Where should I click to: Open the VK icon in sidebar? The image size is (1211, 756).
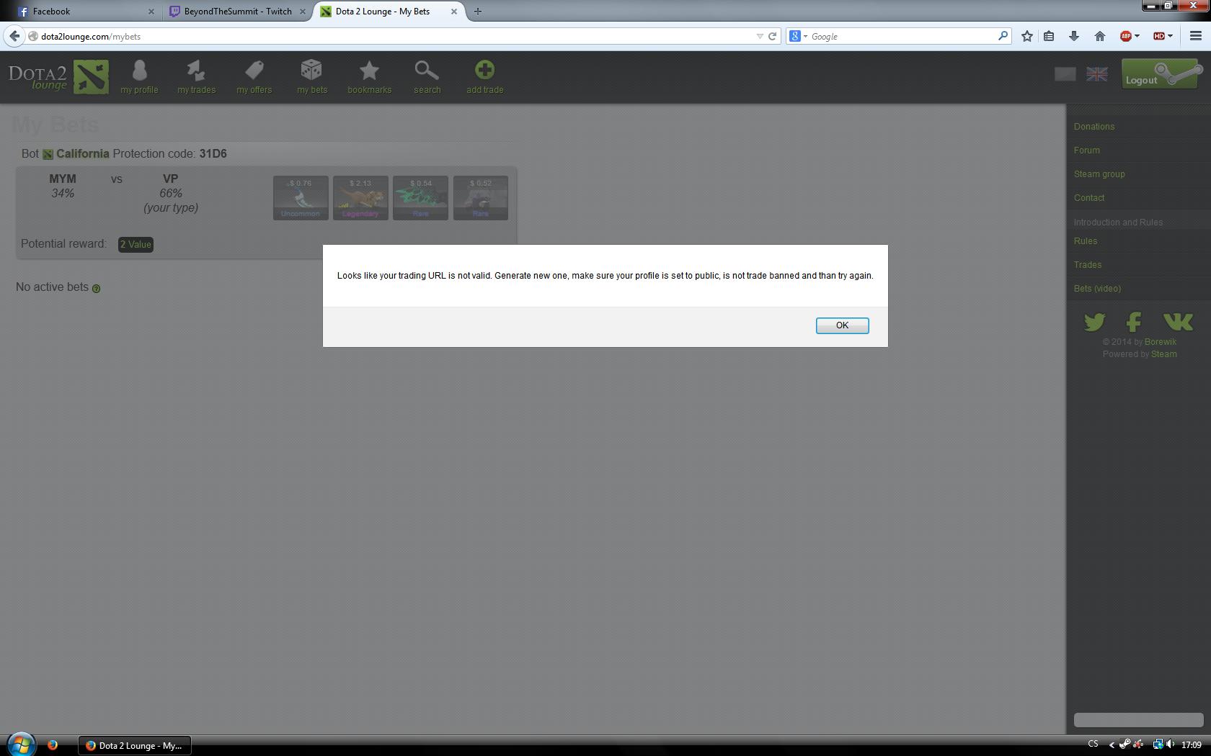coord(1178,321)
